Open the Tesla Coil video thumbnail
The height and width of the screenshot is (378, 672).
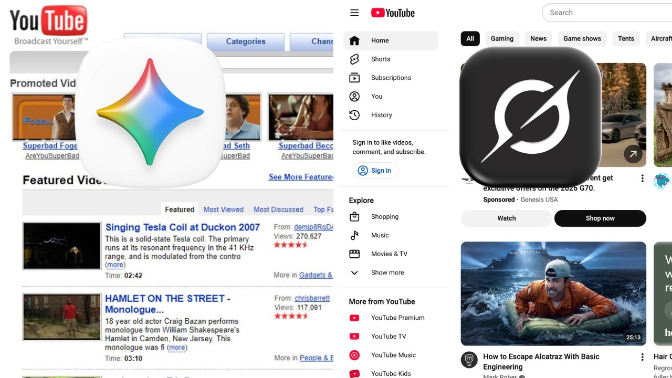click(x=62, y=246)
